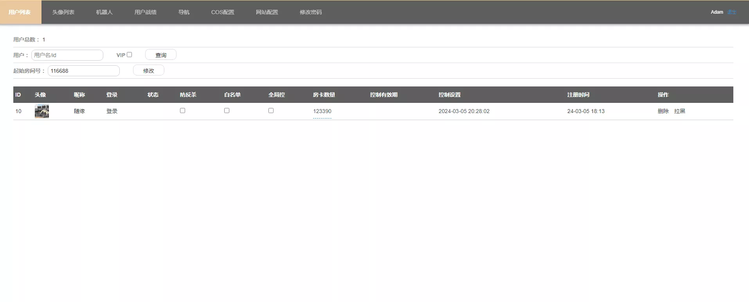Enable the 全局控 checkbox for user 随缘

(271, 111)
